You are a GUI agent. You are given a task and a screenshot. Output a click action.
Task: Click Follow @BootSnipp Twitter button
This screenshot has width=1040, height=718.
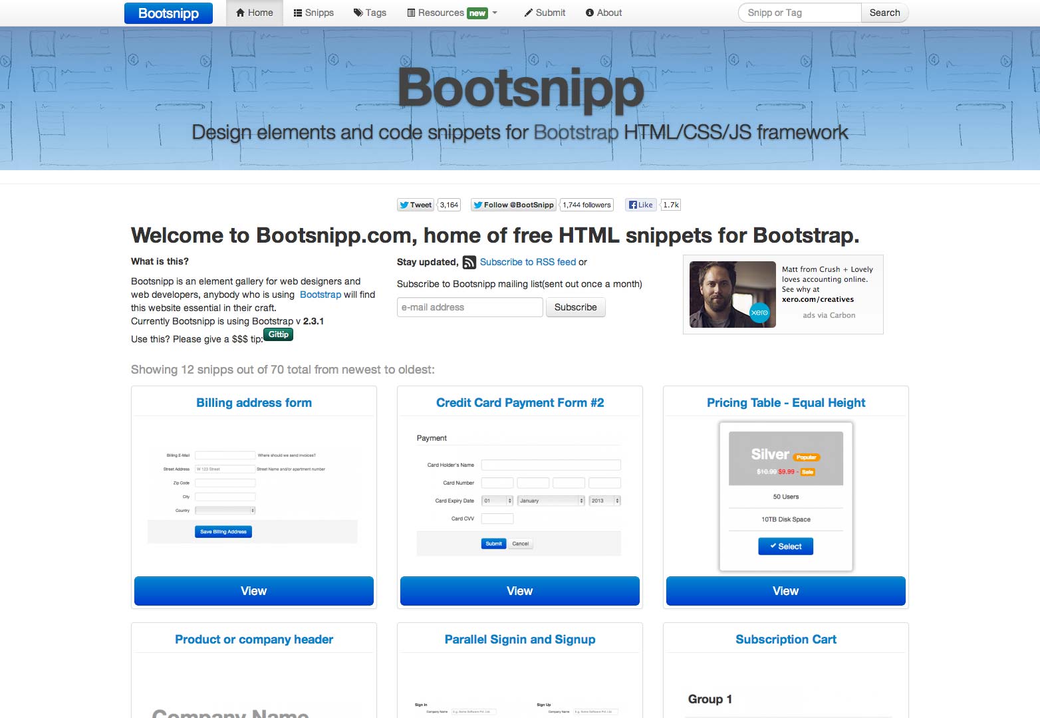tap(513, 205)
